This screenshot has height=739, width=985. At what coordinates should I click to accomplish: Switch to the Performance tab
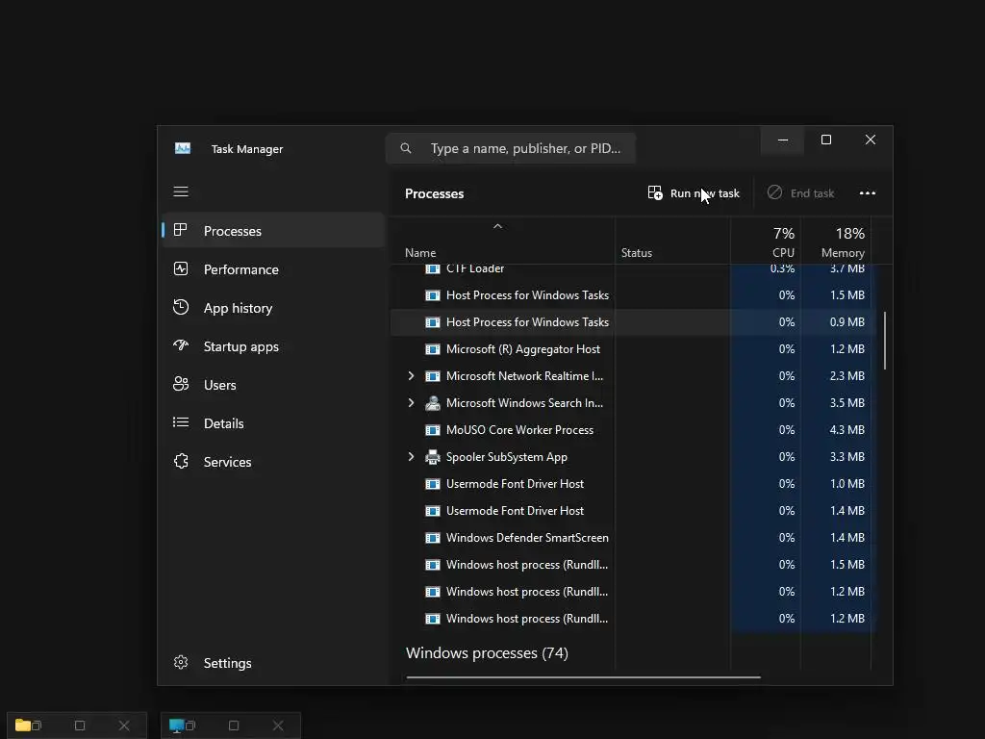coord(273,269)
